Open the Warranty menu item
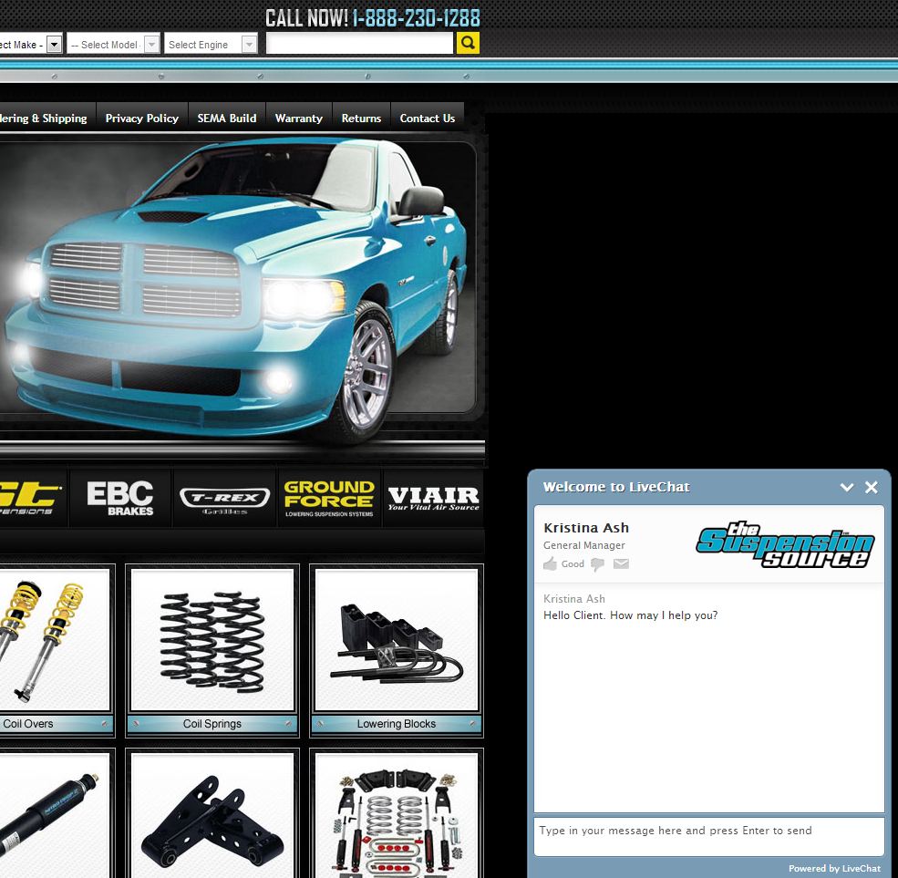The width and height of the screenshot is (898, 878). [298, 118]
